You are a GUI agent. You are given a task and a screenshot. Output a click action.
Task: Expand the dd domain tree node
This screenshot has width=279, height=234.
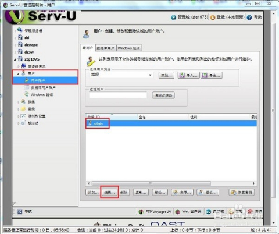(15, 38)
